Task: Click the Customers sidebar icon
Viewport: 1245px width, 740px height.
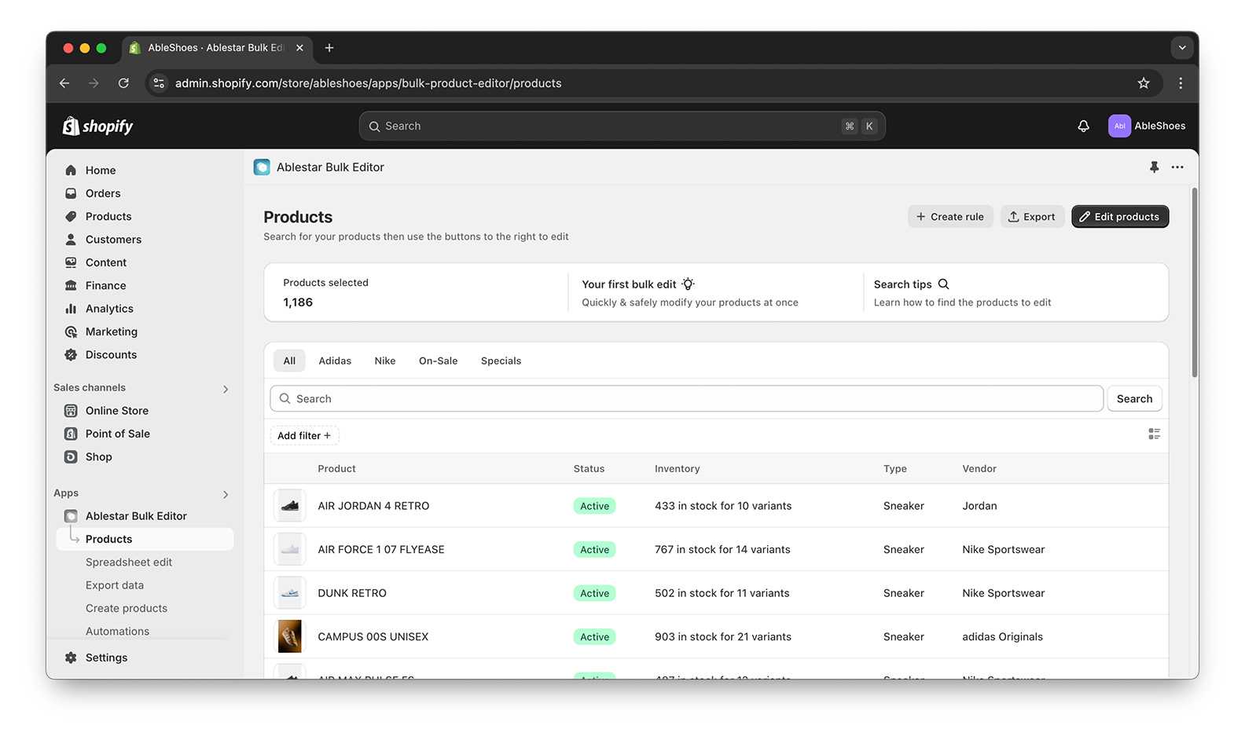Action: coord(71,240)
